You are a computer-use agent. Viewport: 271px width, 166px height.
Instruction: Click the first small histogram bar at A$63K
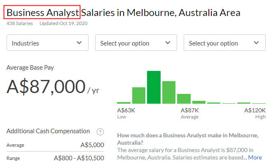pyautogui.click(x=124, y=103)
